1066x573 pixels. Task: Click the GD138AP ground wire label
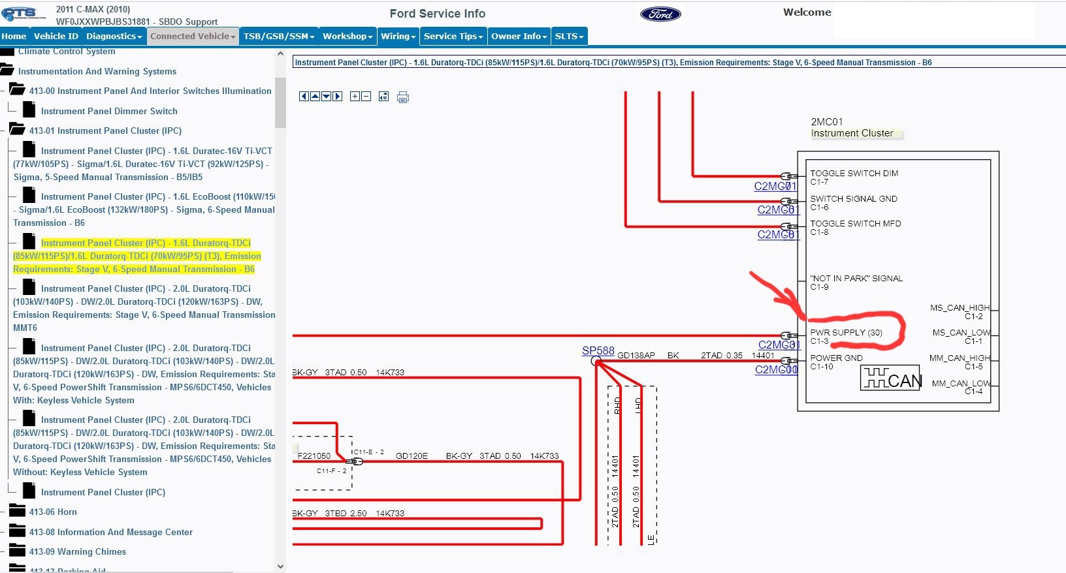[636, 356]
